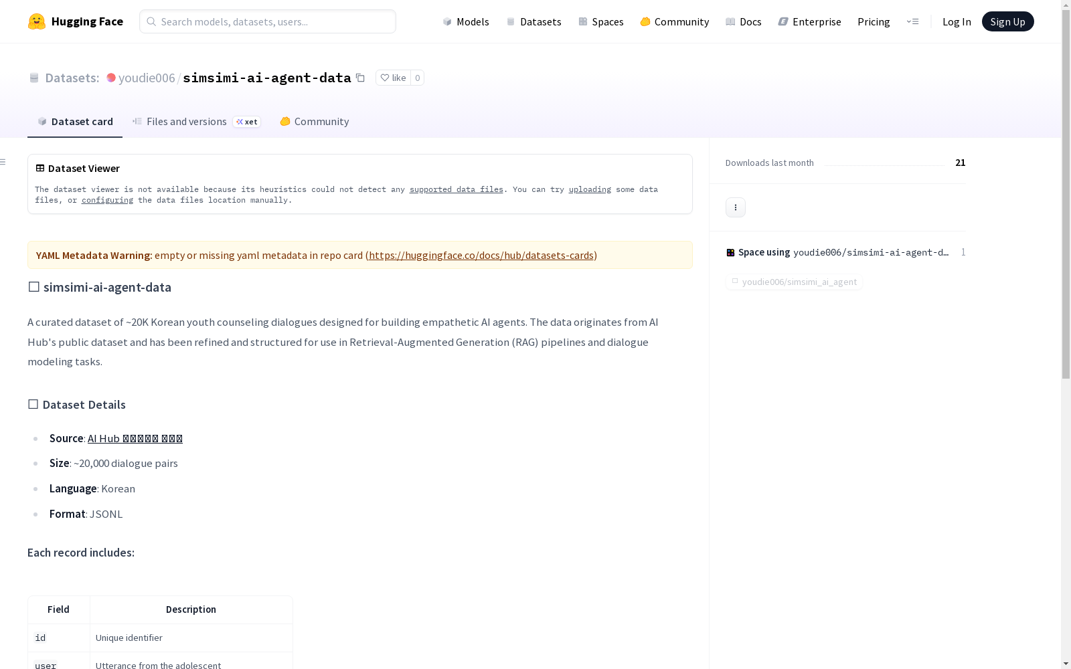Open the Pricing page
Image resolution: width=1071 pixels, height=669 pixels.
(x=874, y=21)
